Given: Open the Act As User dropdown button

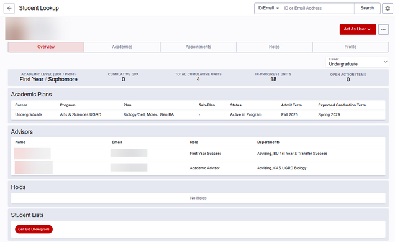Looking at the screenshot, I should click(x=358, y=29).
